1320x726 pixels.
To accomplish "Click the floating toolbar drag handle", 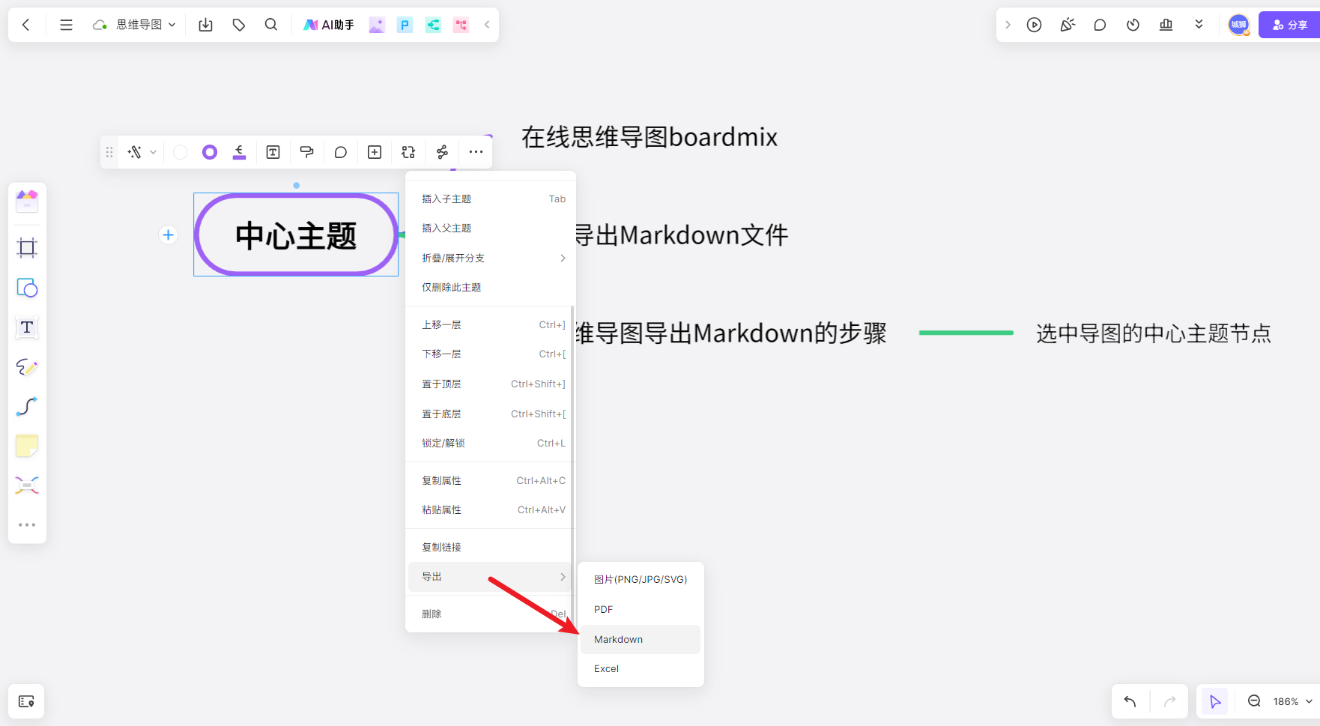I will [109, 152].
